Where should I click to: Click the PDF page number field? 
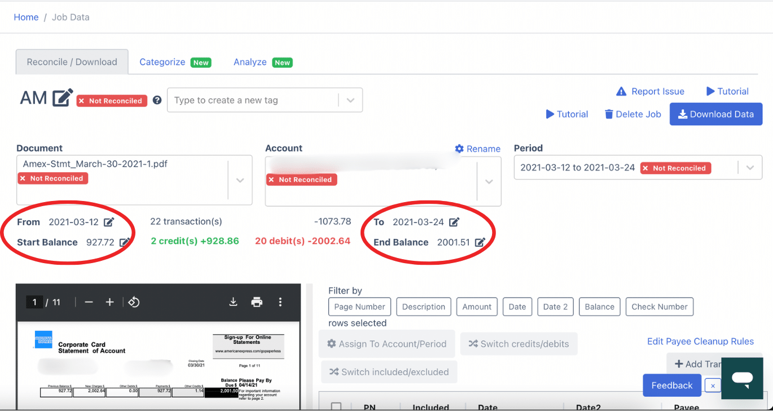point(34,302)
